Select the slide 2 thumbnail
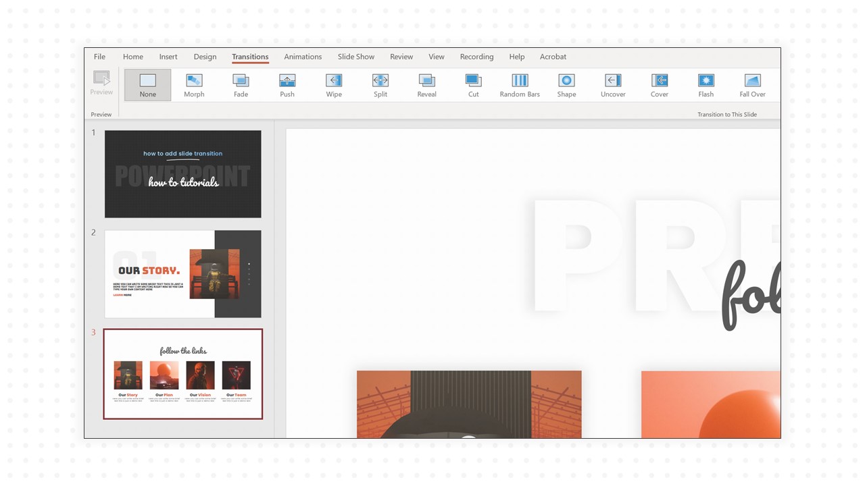Screen dimensions: 865x486 point(182,273)
